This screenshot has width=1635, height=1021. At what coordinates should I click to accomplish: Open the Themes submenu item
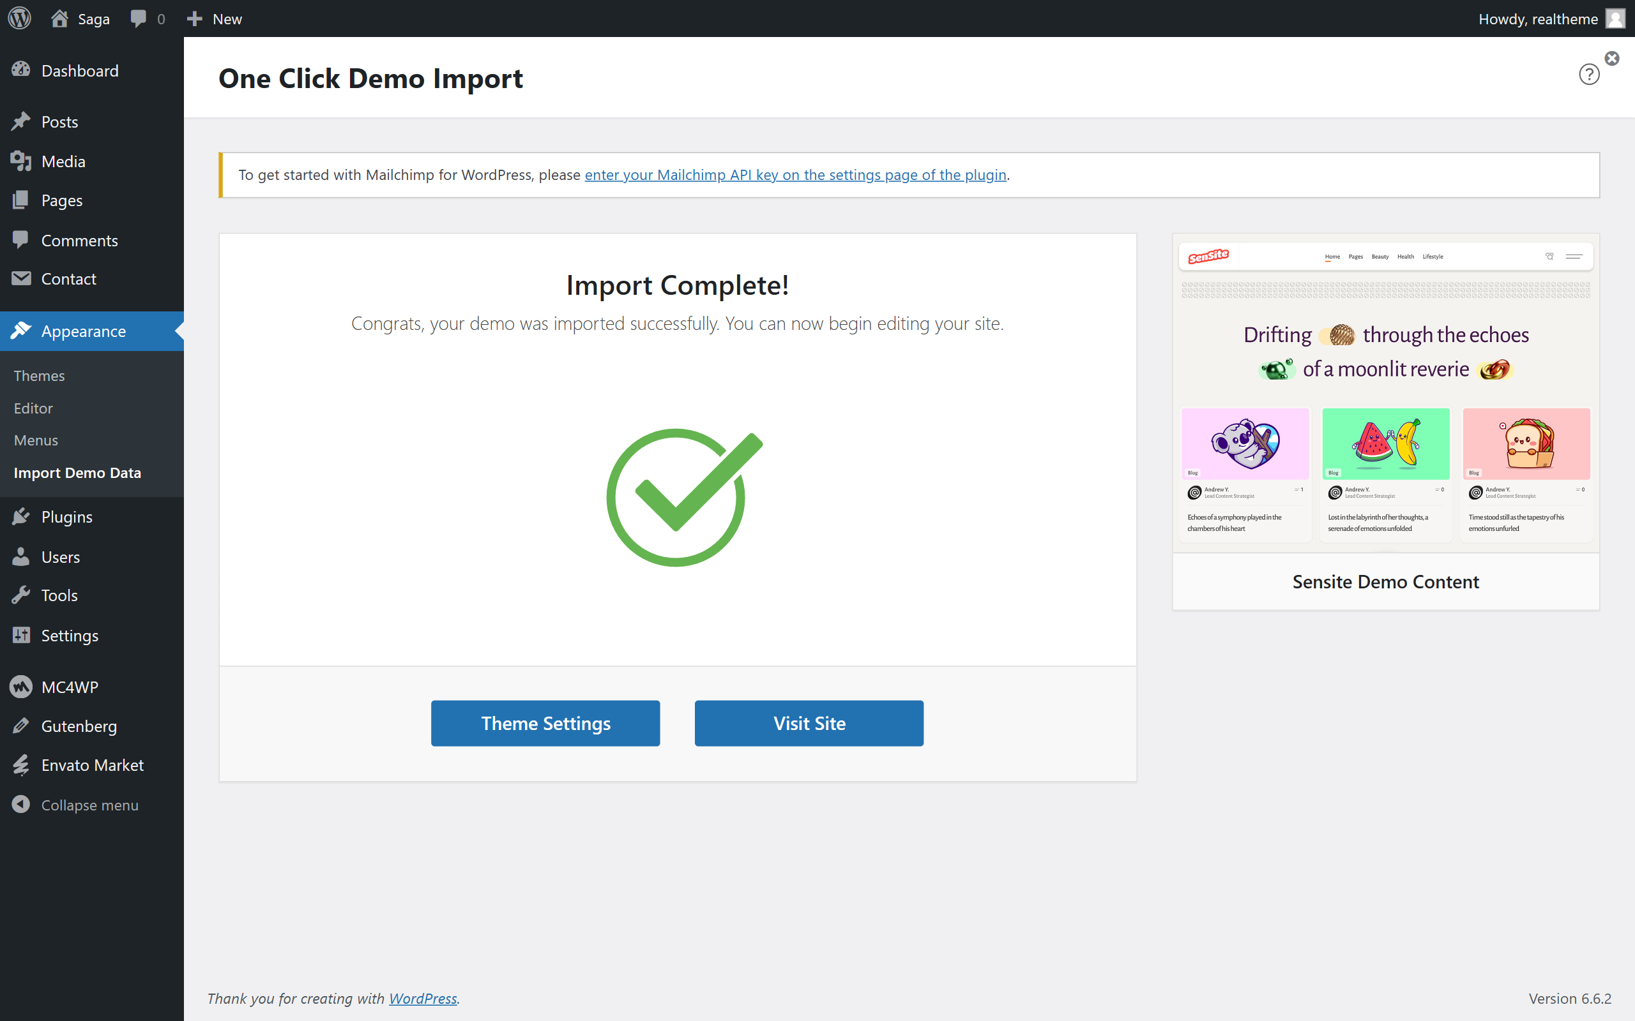coord(39,375)
